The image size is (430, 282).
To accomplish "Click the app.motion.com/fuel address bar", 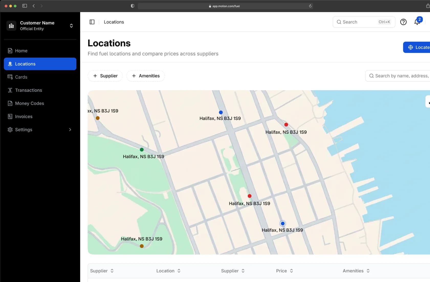I will coord(225,6).
